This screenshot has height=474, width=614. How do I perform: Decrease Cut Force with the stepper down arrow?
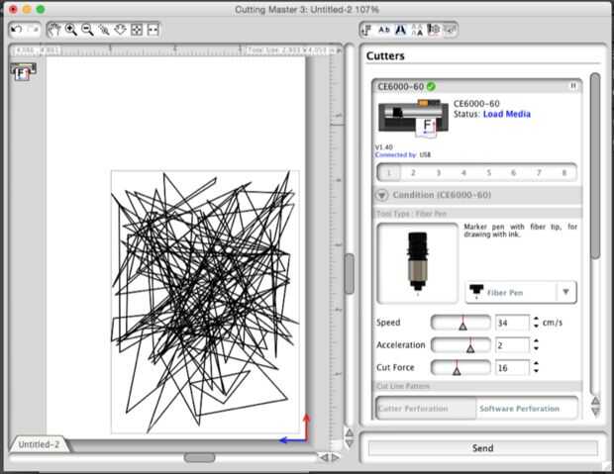point(536,371)
